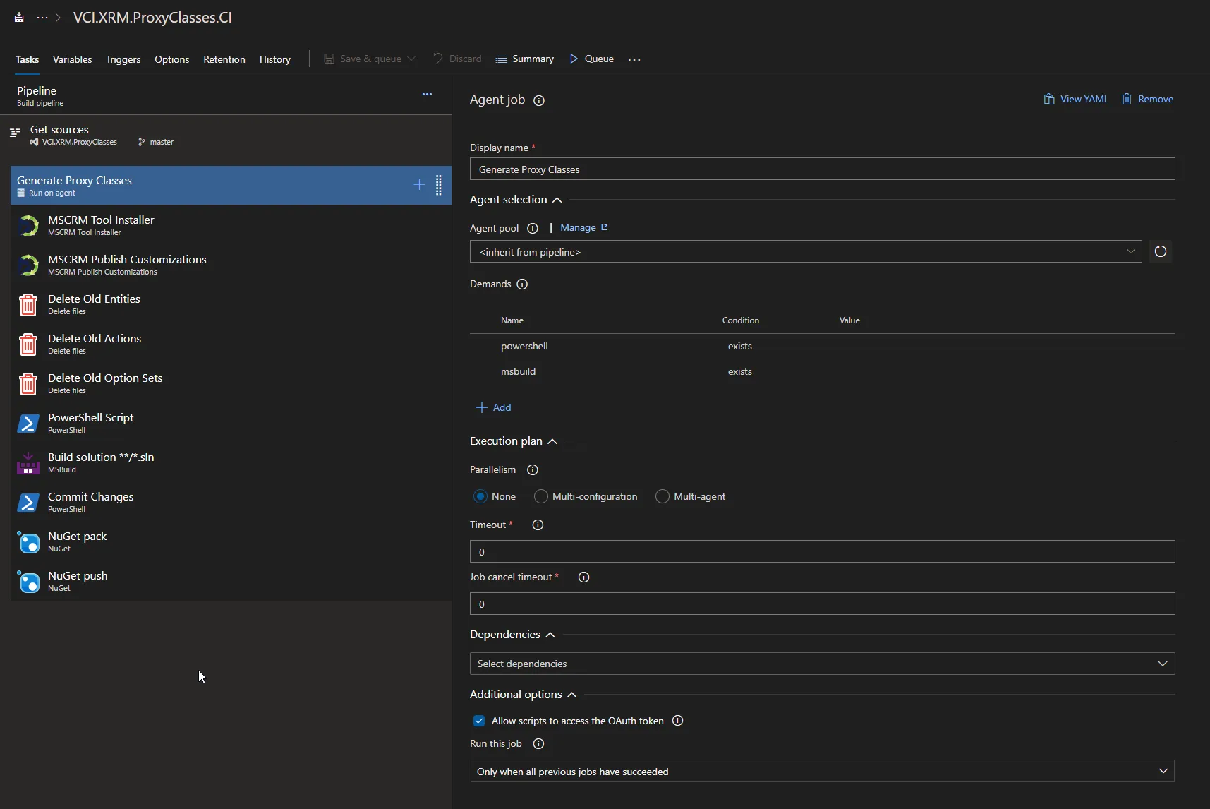
Task: Select the Commit Changes PowerShell icon
Action: 28,503
